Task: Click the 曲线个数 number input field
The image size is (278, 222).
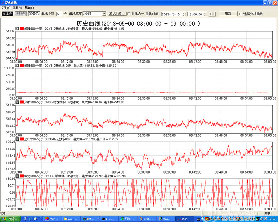Action: pos(59,14)
